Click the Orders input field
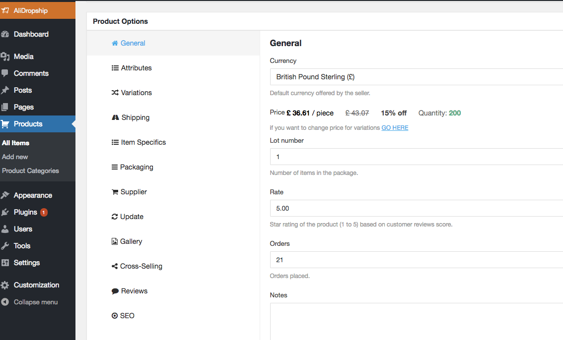Image resolution: width=563 pixels, height=340 pixels. click(417, 260)
